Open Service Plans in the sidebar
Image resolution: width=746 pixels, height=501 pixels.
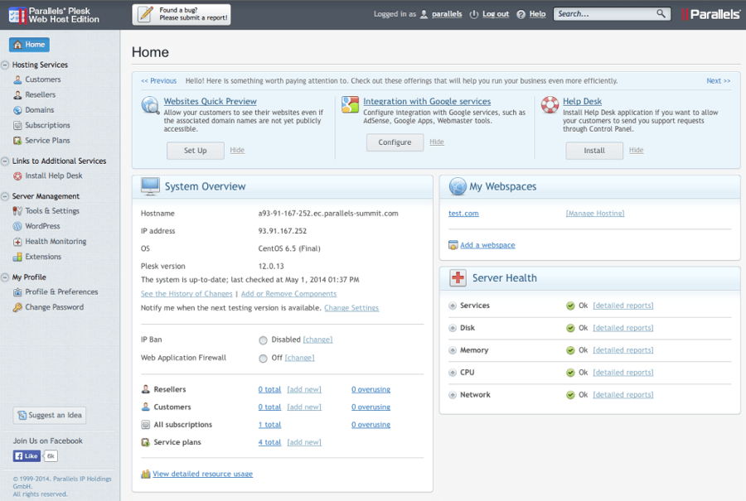click(47, 141)
